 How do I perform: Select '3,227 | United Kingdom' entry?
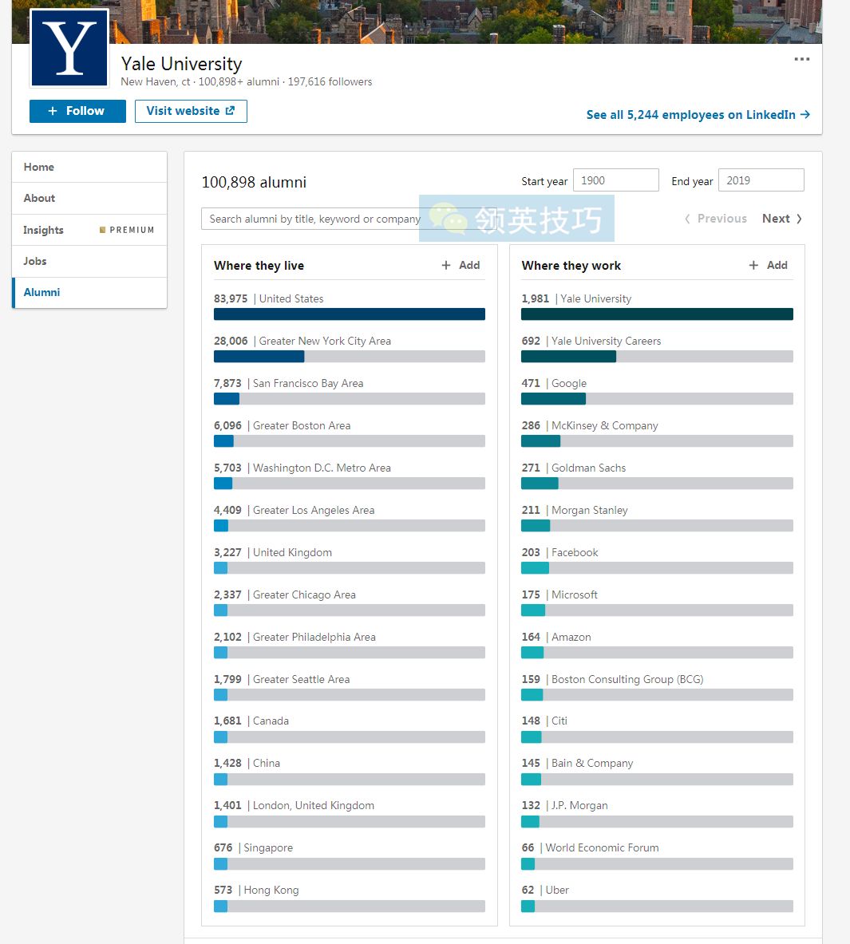[349, 560]
